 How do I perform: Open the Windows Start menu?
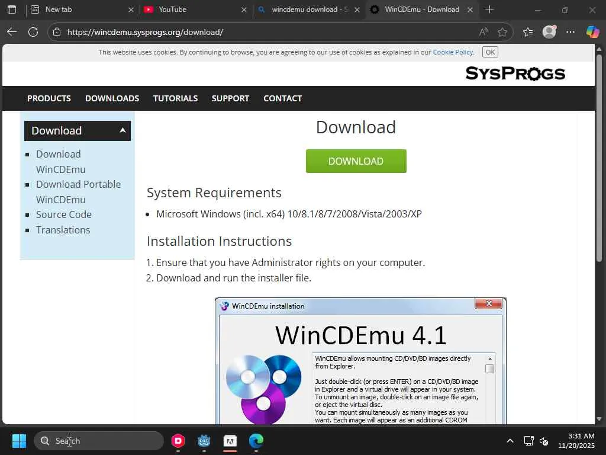pos(19,441)
